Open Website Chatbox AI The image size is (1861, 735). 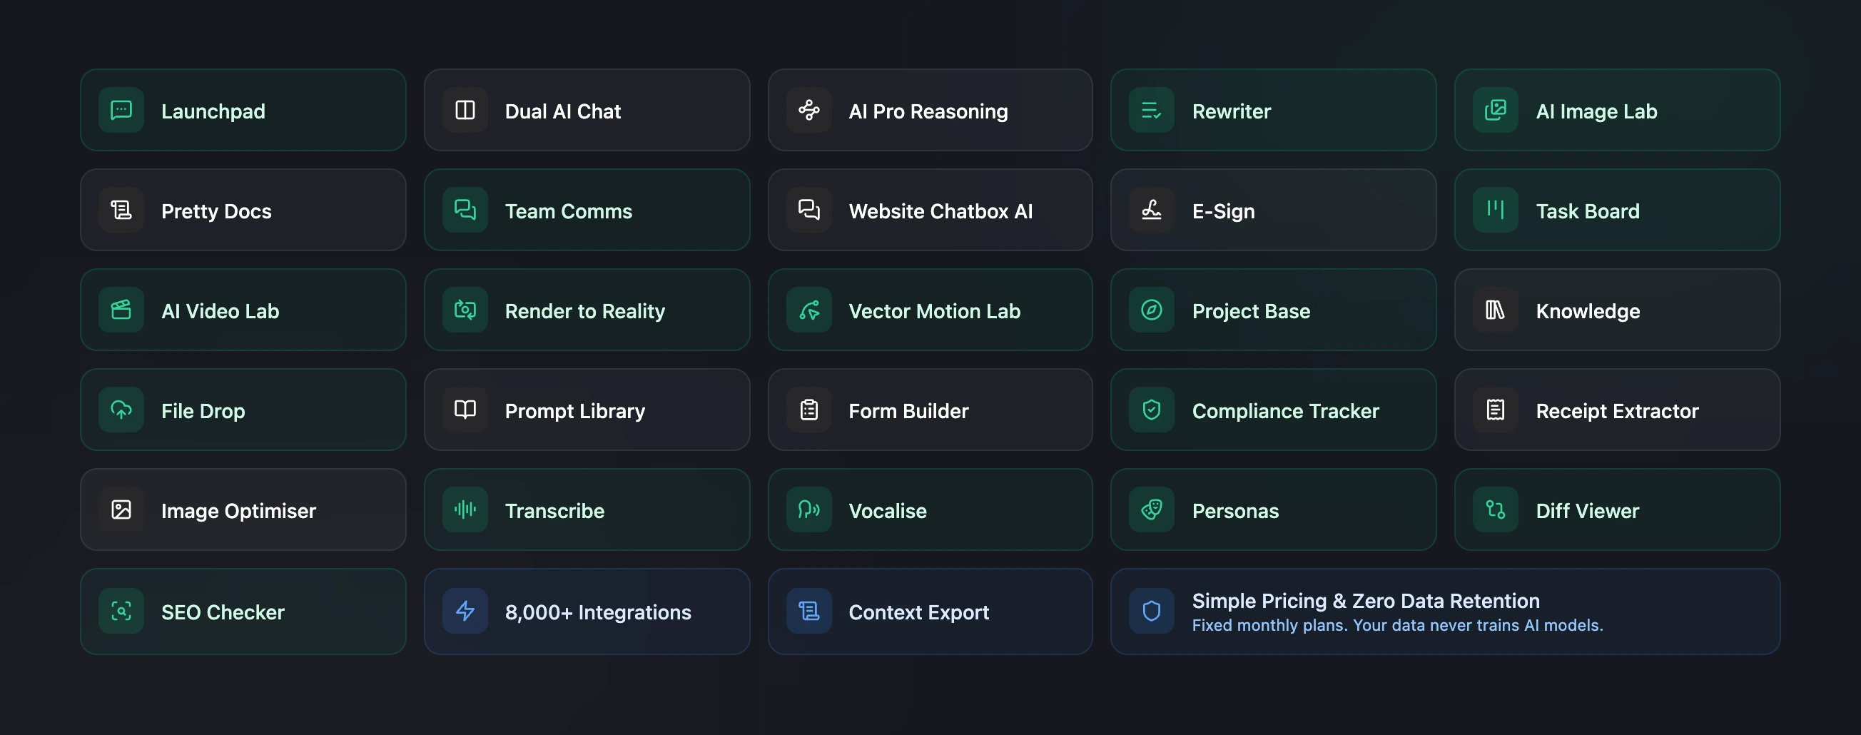(x=930, y=211)
